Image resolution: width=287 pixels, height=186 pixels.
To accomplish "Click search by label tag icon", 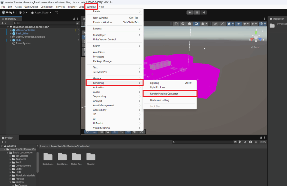I will [245, 142].
